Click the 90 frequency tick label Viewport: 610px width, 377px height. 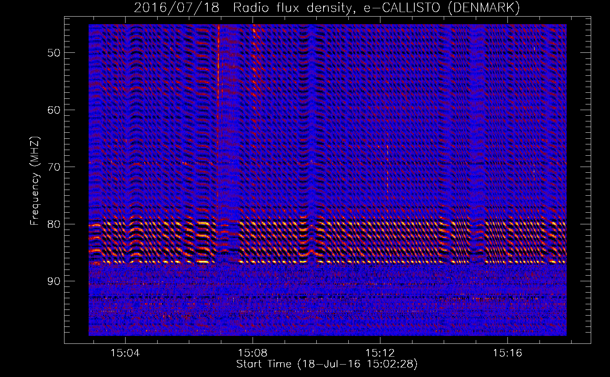[54, 281]
